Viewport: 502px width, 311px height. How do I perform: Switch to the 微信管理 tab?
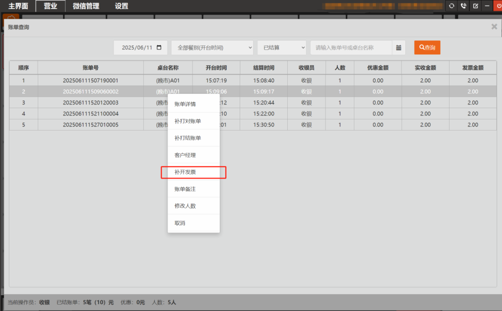86,6
